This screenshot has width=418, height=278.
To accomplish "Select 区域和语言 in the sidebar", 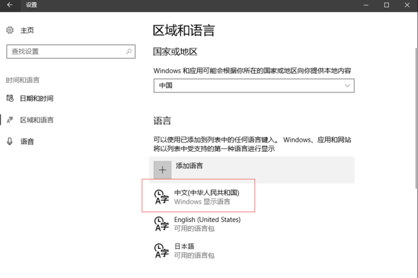I will pos(36,120).
